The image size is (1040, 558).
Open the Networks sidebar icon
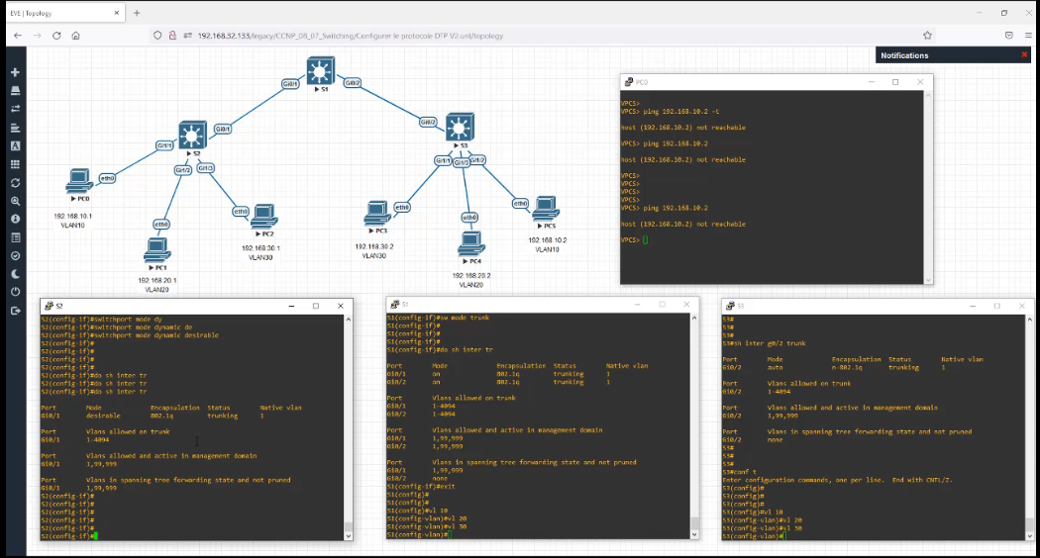pos(15,109)
